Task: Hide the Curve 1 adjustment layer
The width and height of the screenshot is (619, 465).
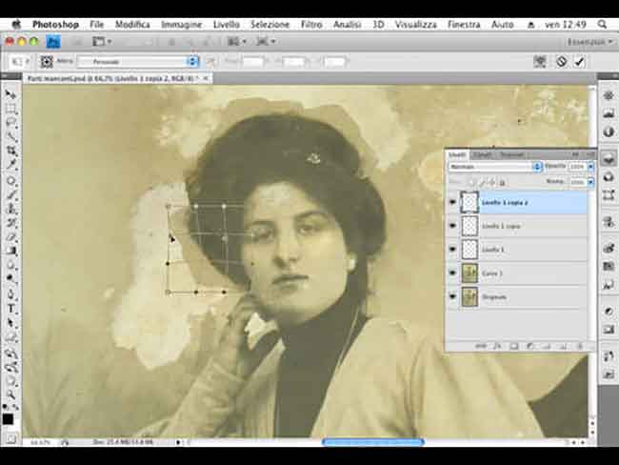Action: click(x=452, y=273)
